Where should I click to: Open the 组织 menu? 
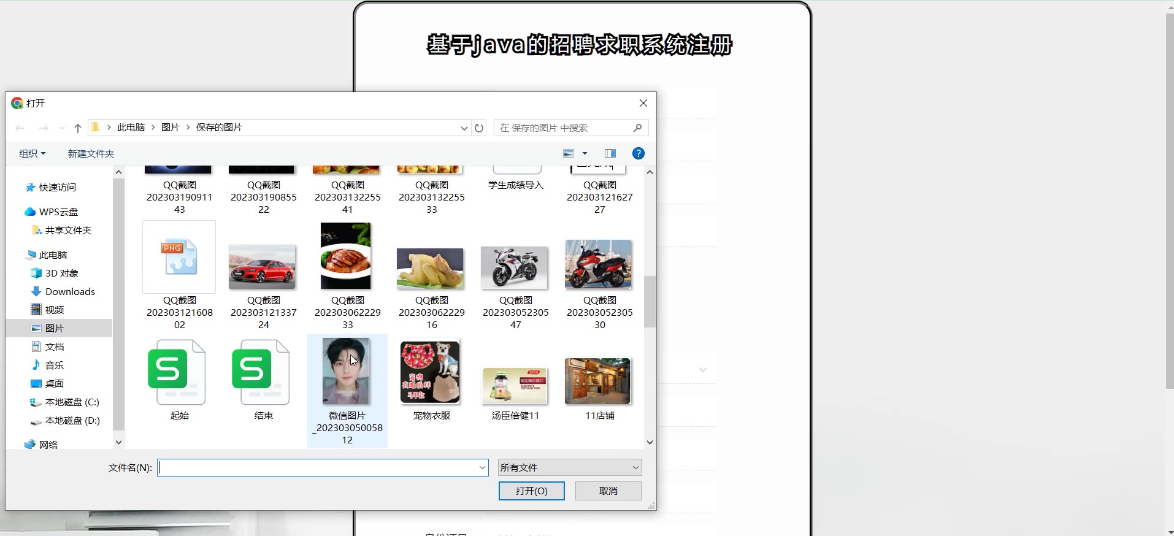(32, 153)
